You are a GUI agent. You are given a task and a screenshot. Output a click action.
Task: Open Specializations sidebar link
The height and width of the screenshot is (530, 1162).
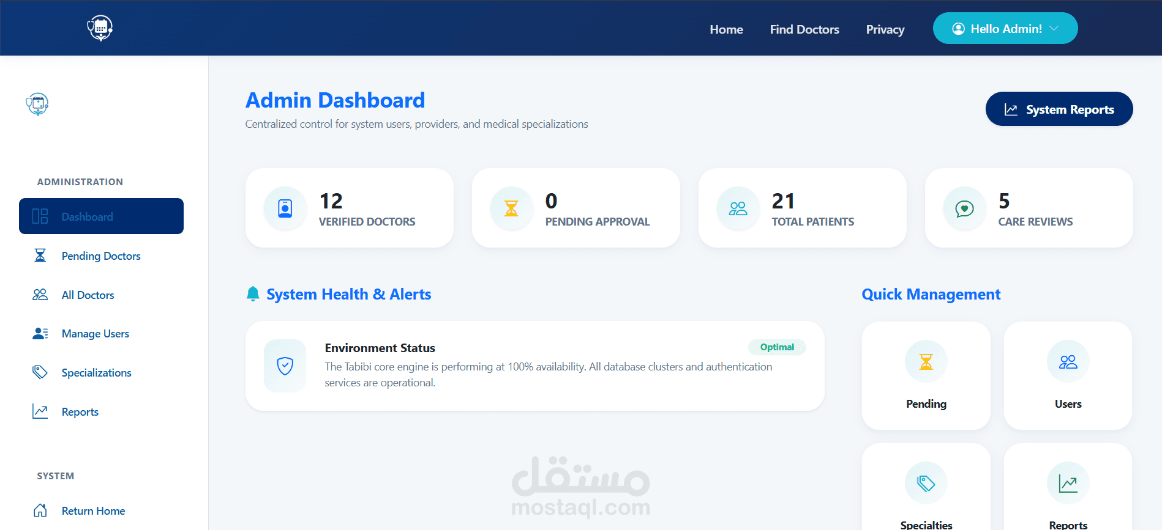click(101, 372)
